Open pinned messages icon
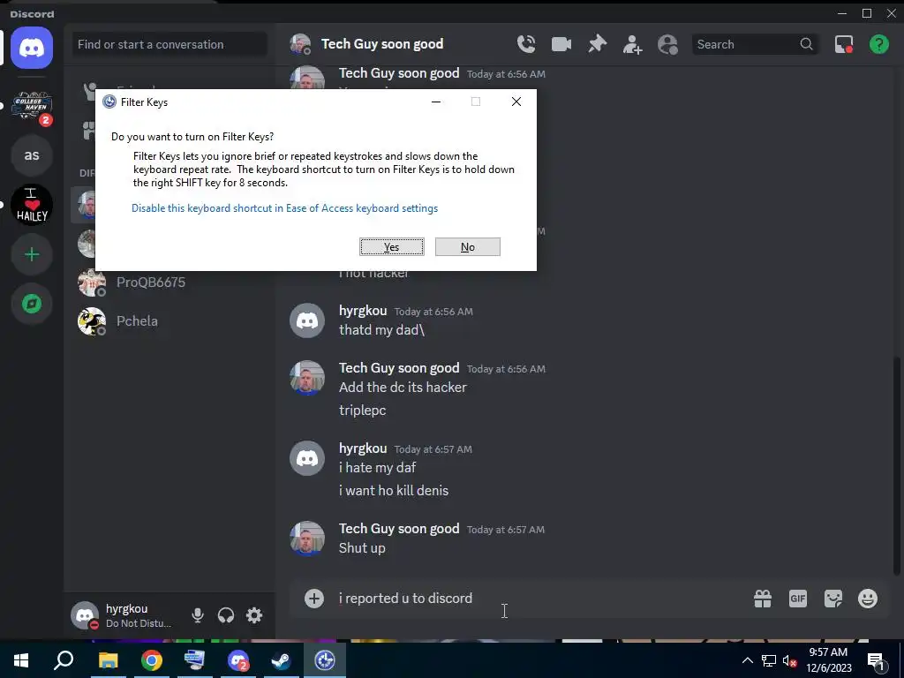The height and width of the screenshot is (678, 904). click(597, 44)
